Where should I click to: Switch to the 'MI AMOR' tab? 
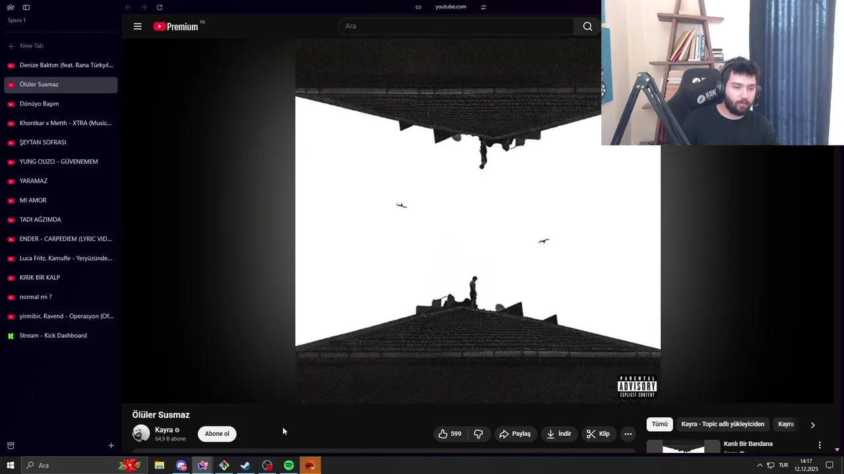pos(61,200)
